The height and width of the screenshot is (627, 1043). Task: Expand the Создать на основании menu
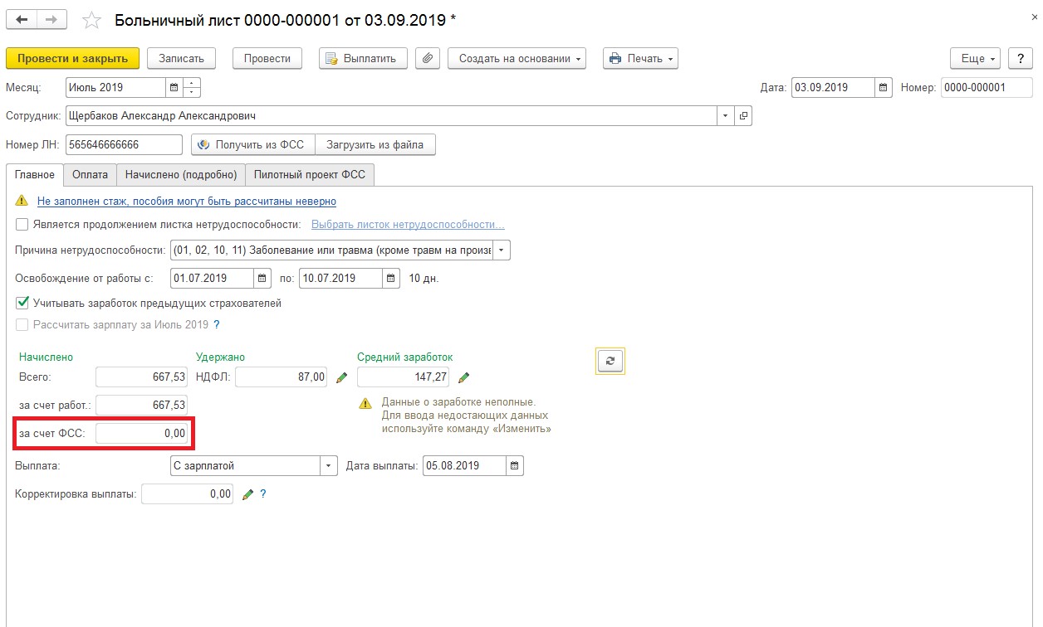coord(517,59)
